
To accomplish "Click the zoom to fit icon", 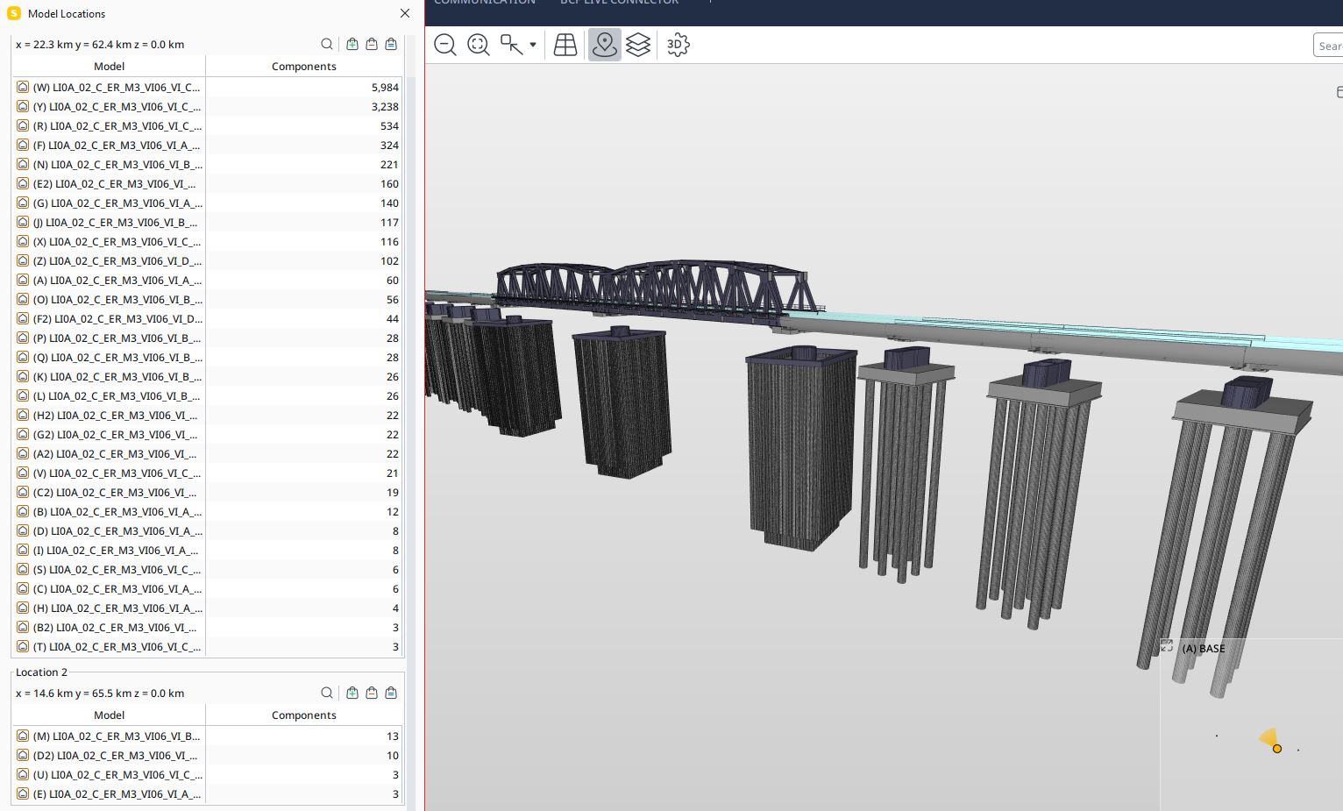I will 479,45.
